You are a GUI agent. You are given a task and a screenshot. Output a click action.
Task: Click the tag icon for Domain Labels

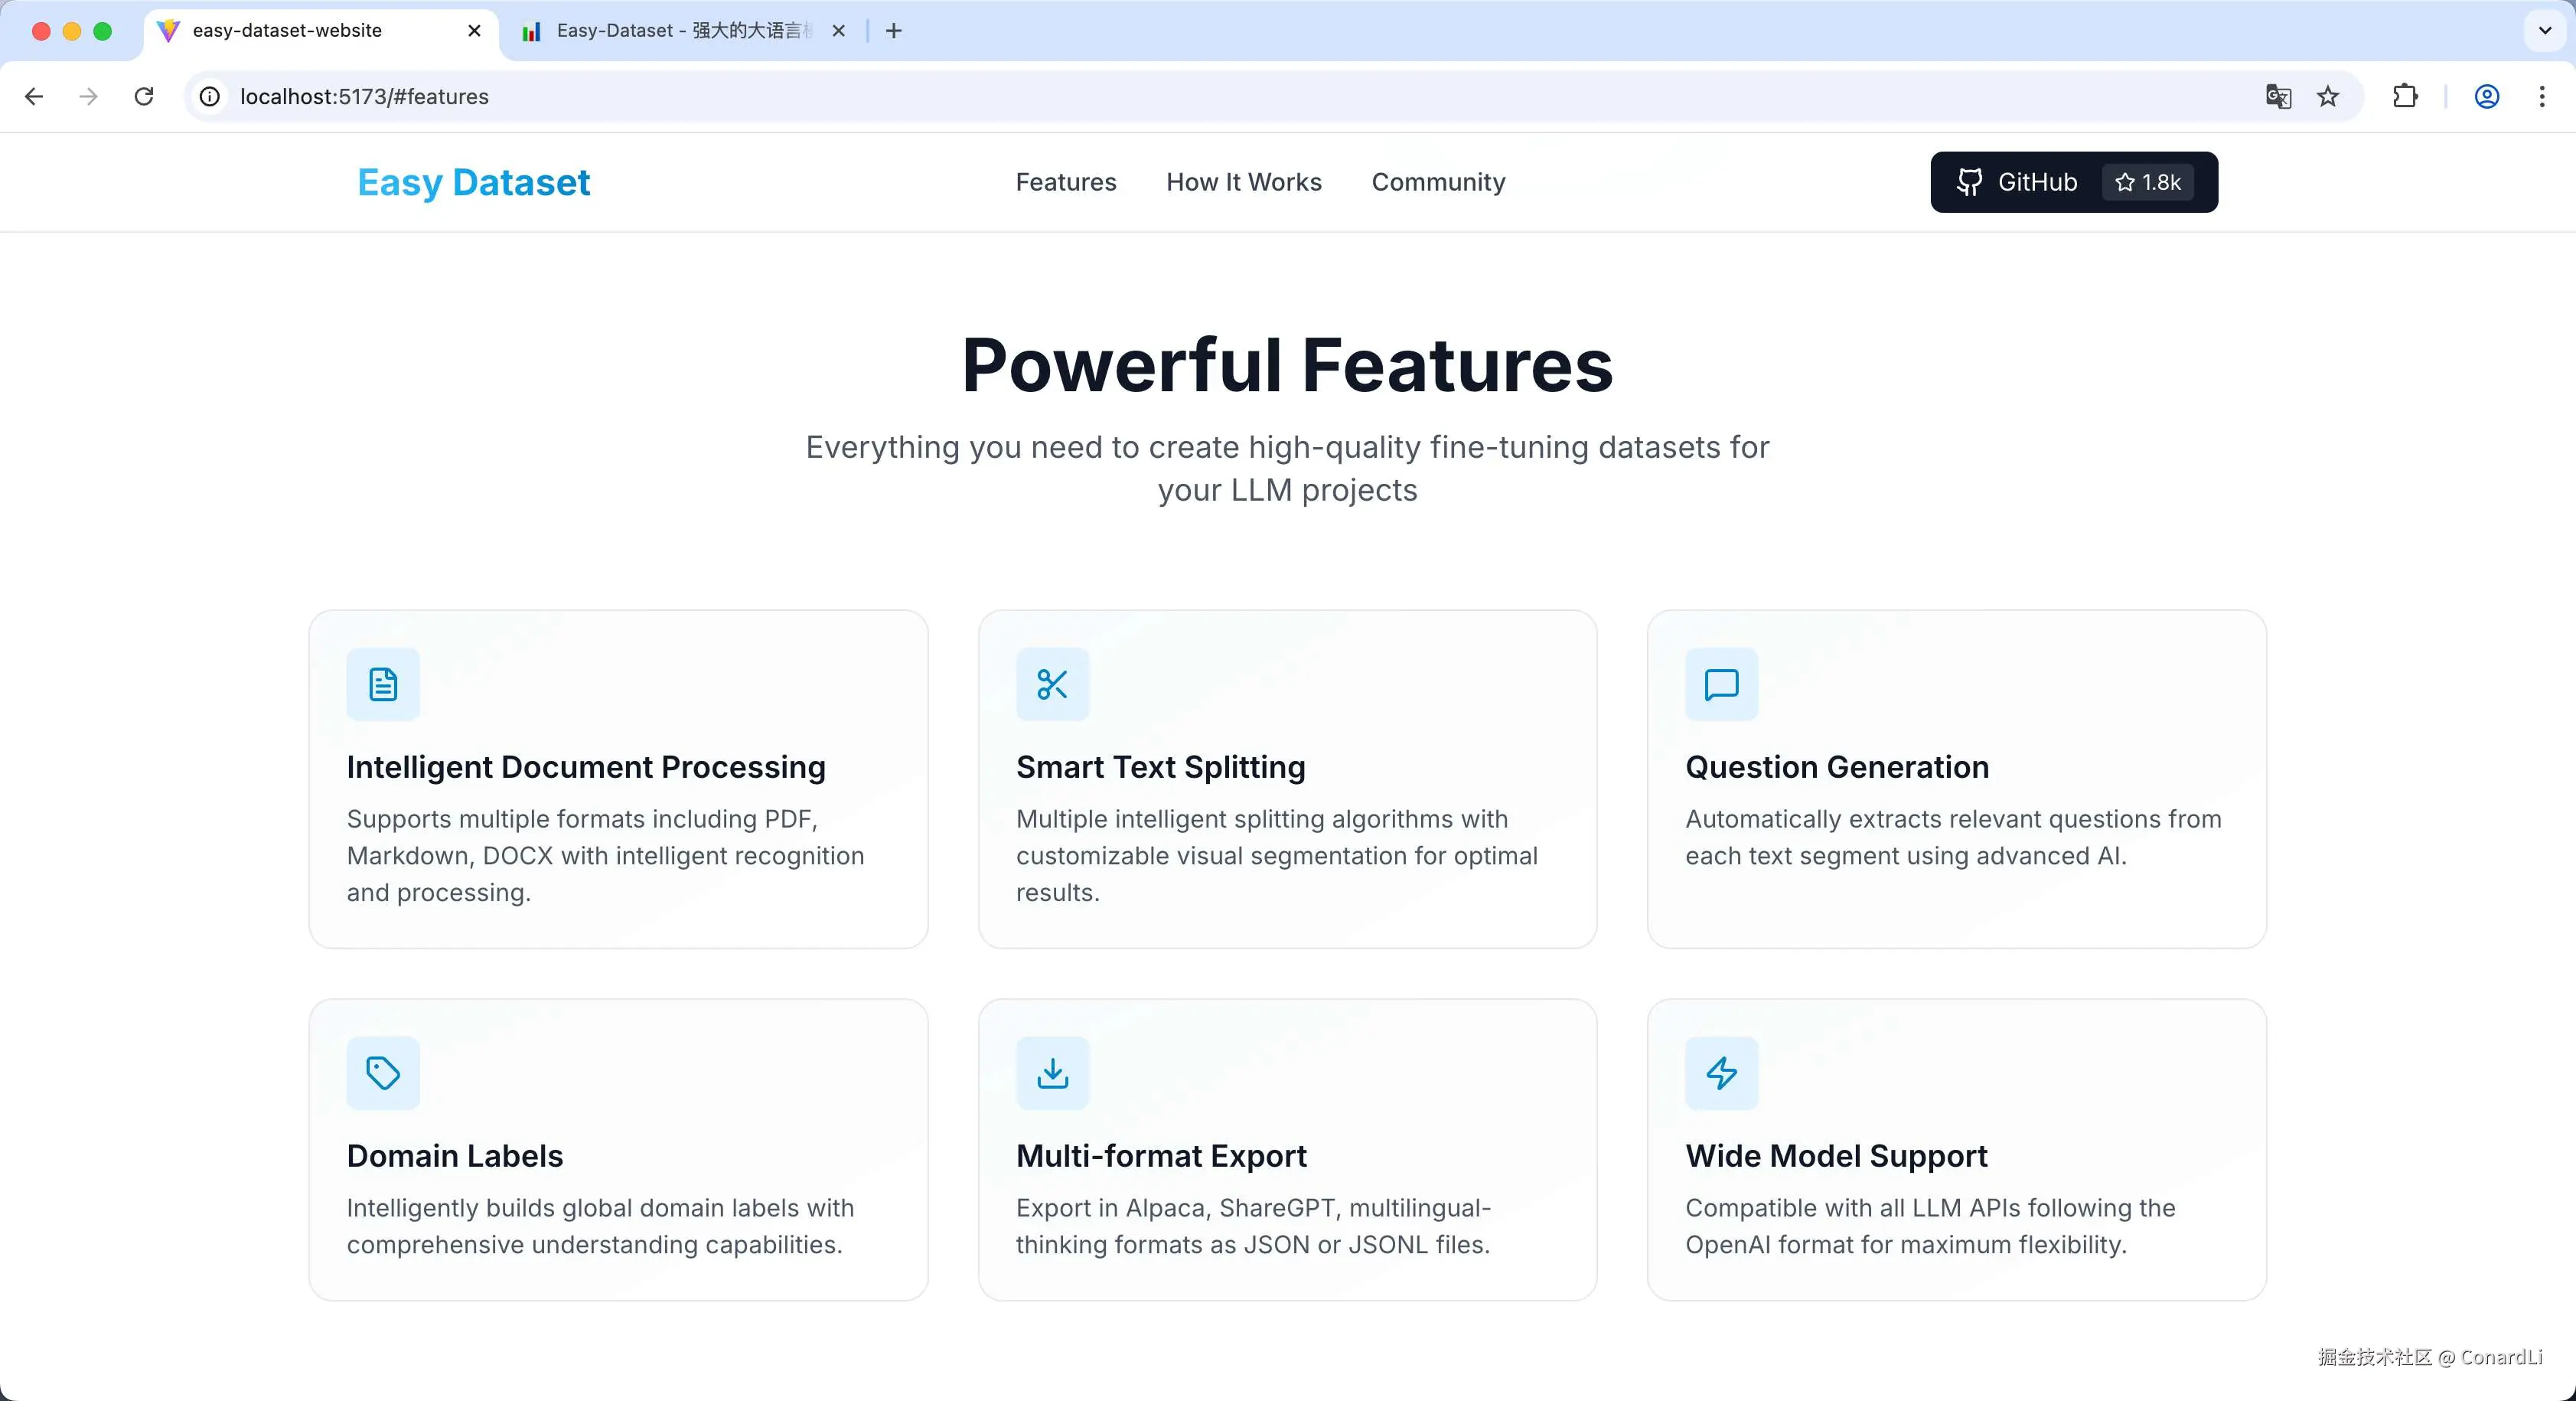click(x=383, y=1073)
